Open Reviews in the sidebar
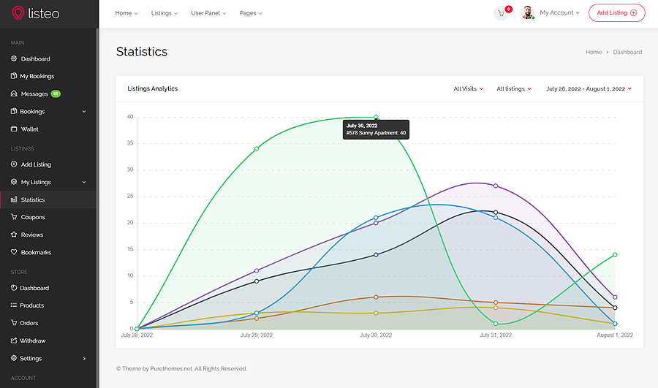This screenshot has width=658, height=388. point(32,235)
